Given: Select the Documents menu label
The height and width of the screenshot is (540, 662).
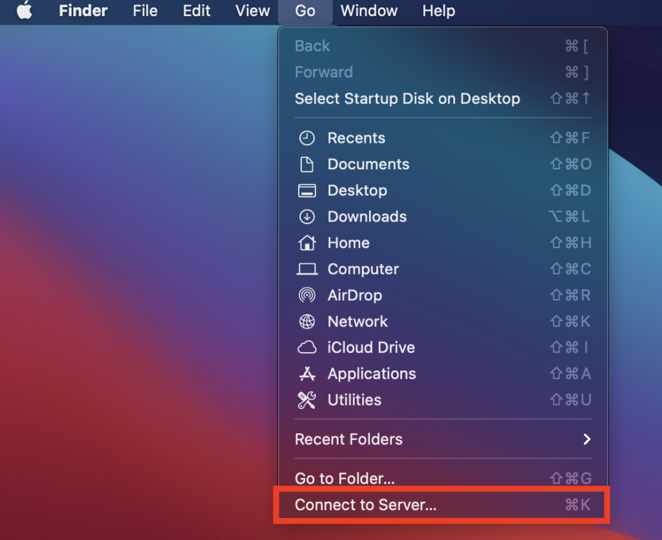Looking at the screenshot, I should point(368,164).
